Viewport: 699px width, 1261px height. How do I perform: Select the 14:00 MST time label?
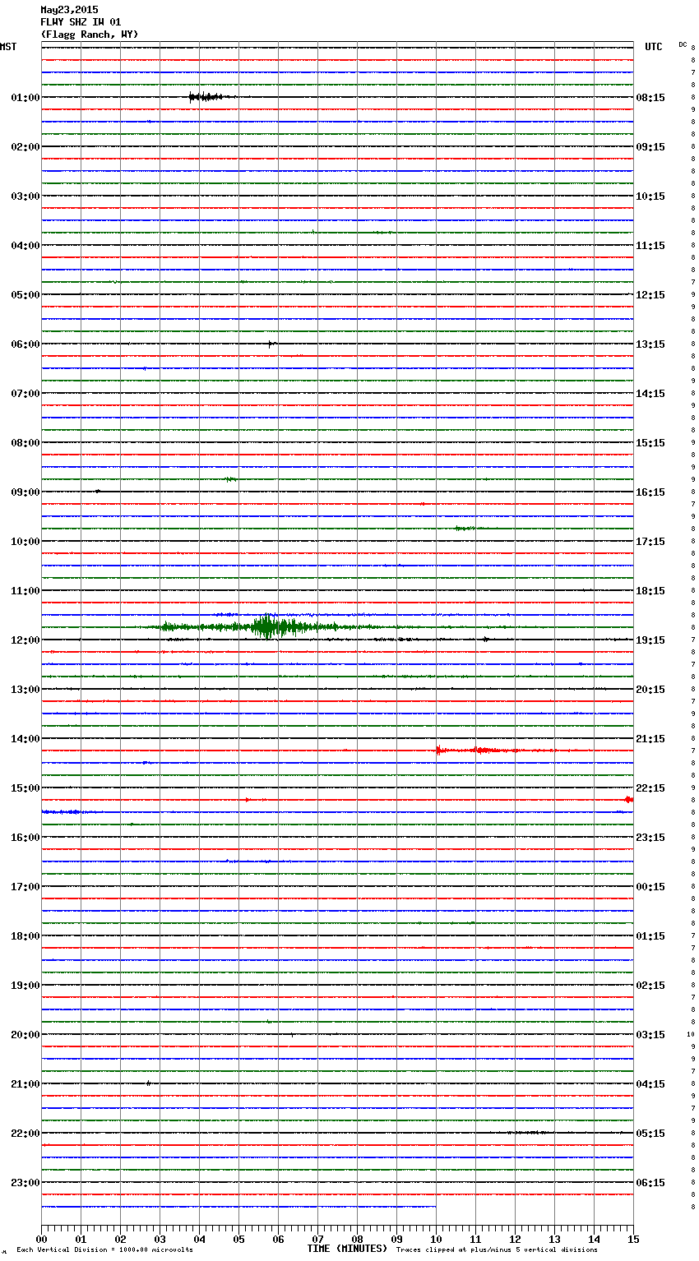coord(25,739)
